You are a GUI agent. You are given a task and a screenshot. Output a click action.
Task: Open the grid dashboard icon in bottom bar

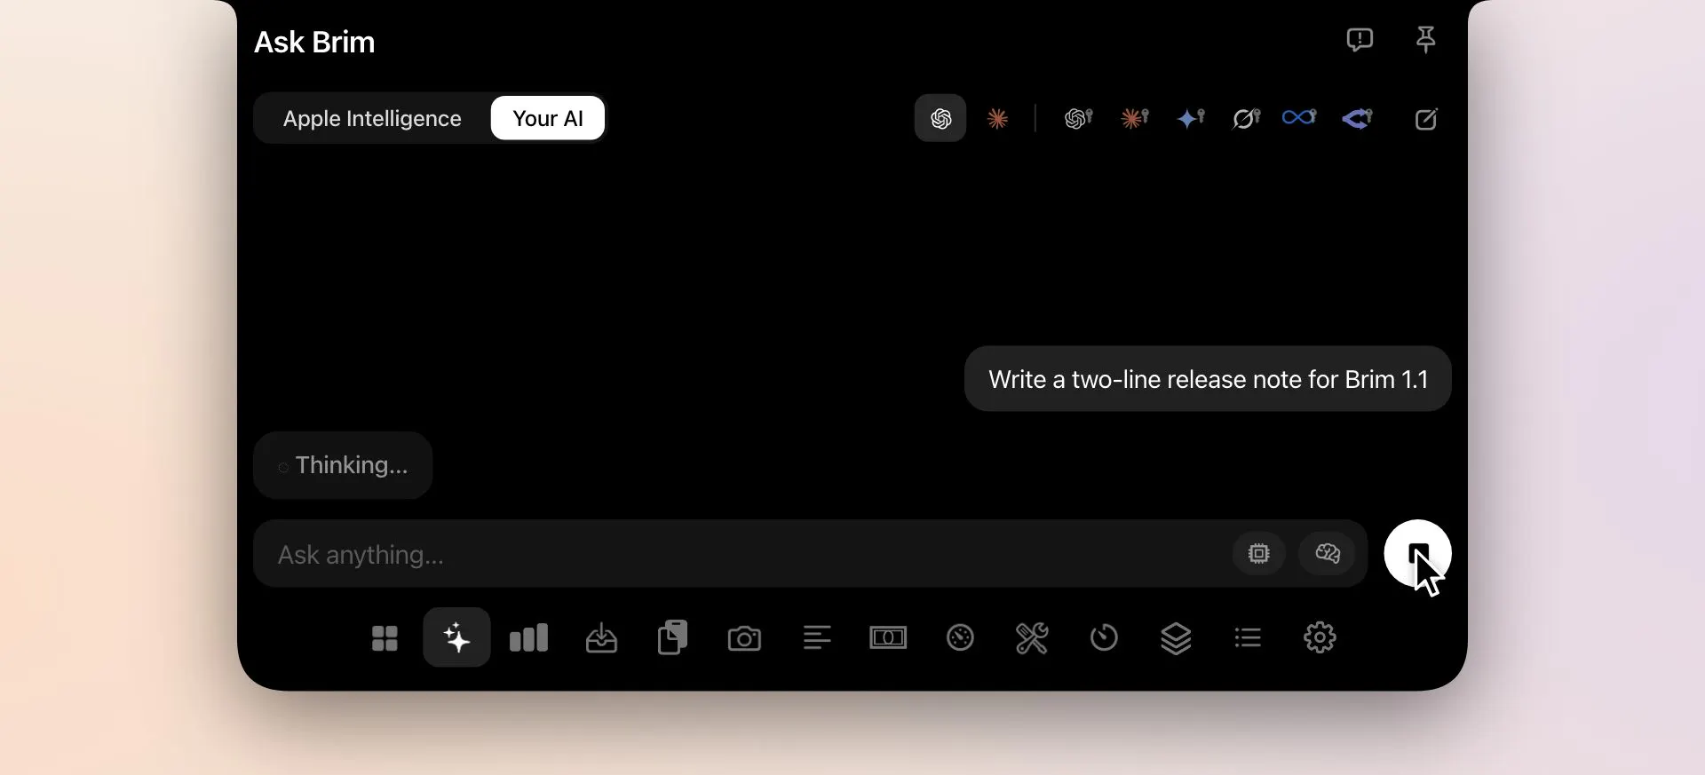[x=385, y=637]
